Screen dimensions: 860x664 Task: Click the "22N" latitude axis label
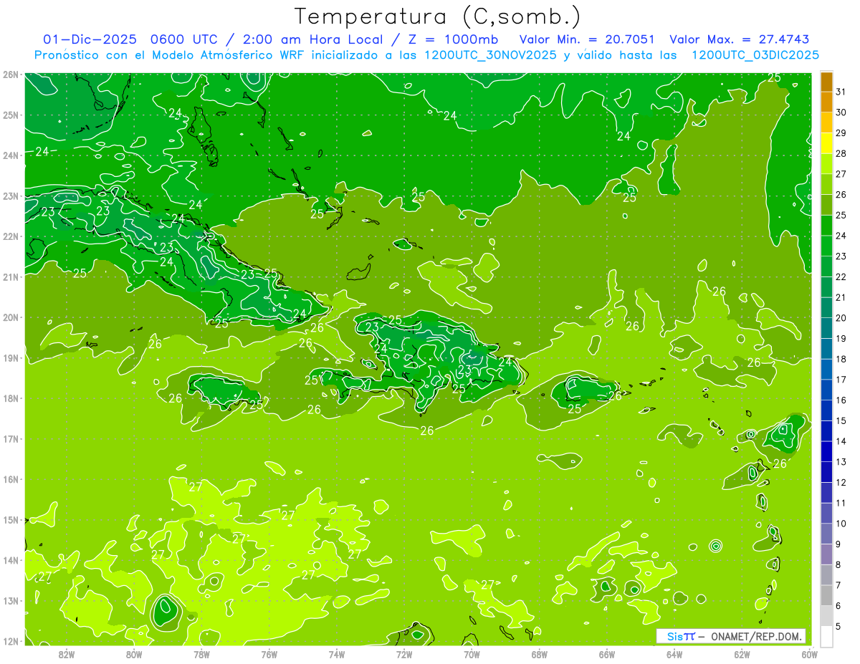pos(10,236)
